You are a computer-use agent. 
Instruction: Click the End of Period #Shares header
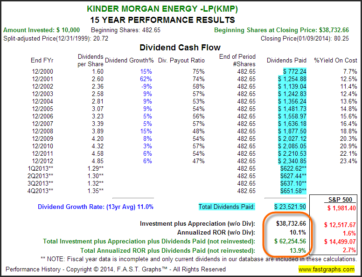coord(237,60)
